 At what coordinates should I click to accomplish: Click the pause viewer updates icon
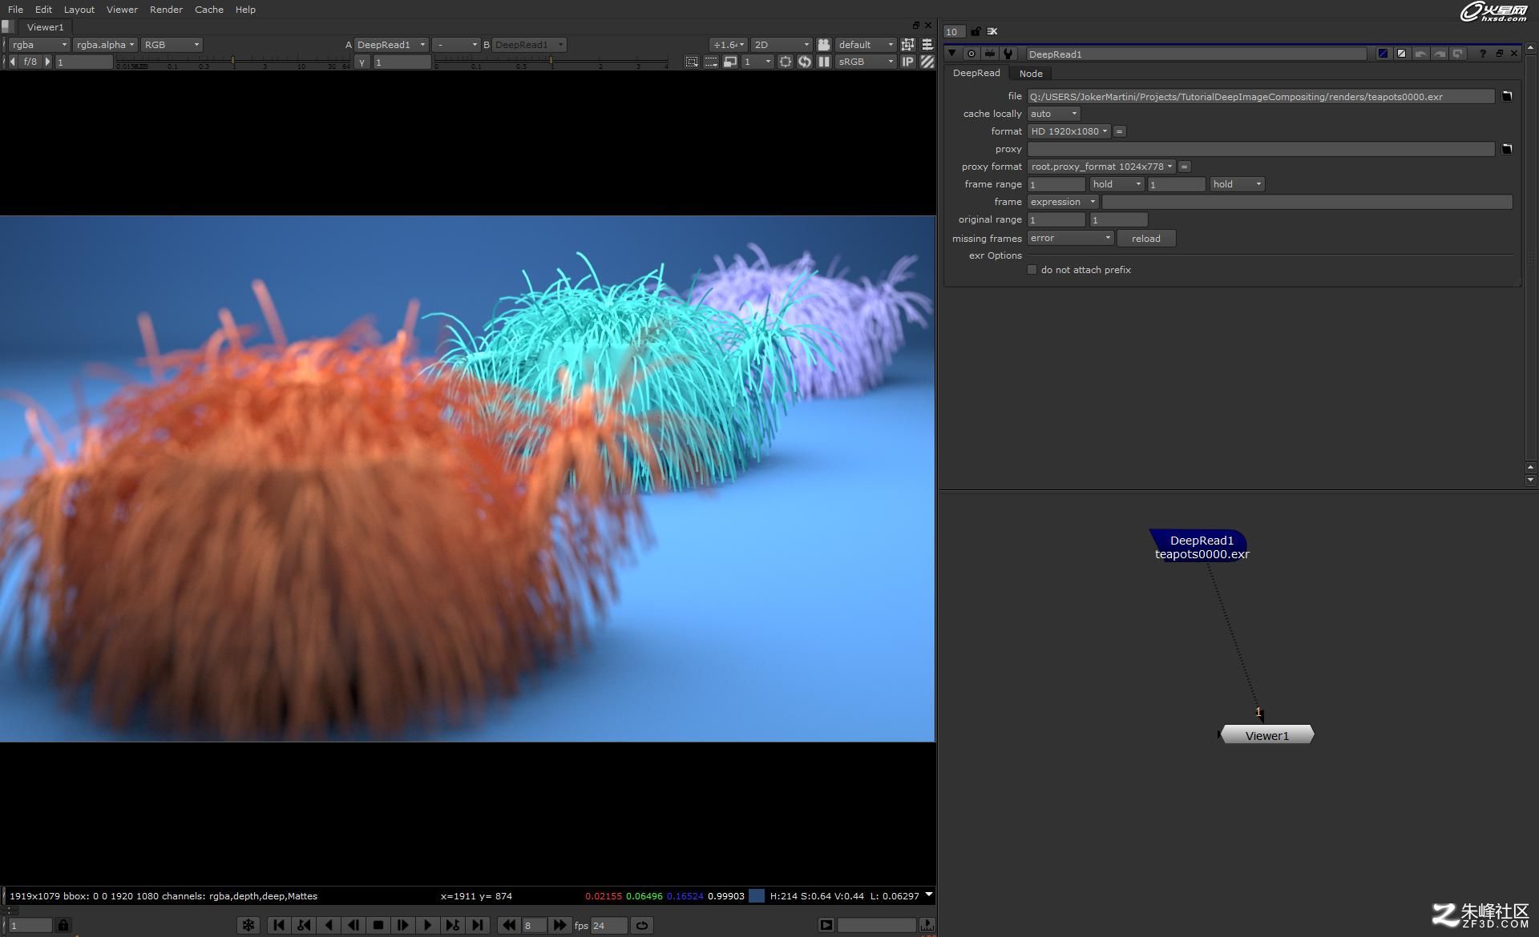[x=823, y=62]
